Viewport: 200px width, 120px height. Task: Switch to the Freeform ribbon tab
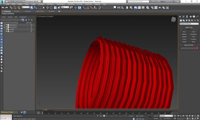(x=17, y=11)
